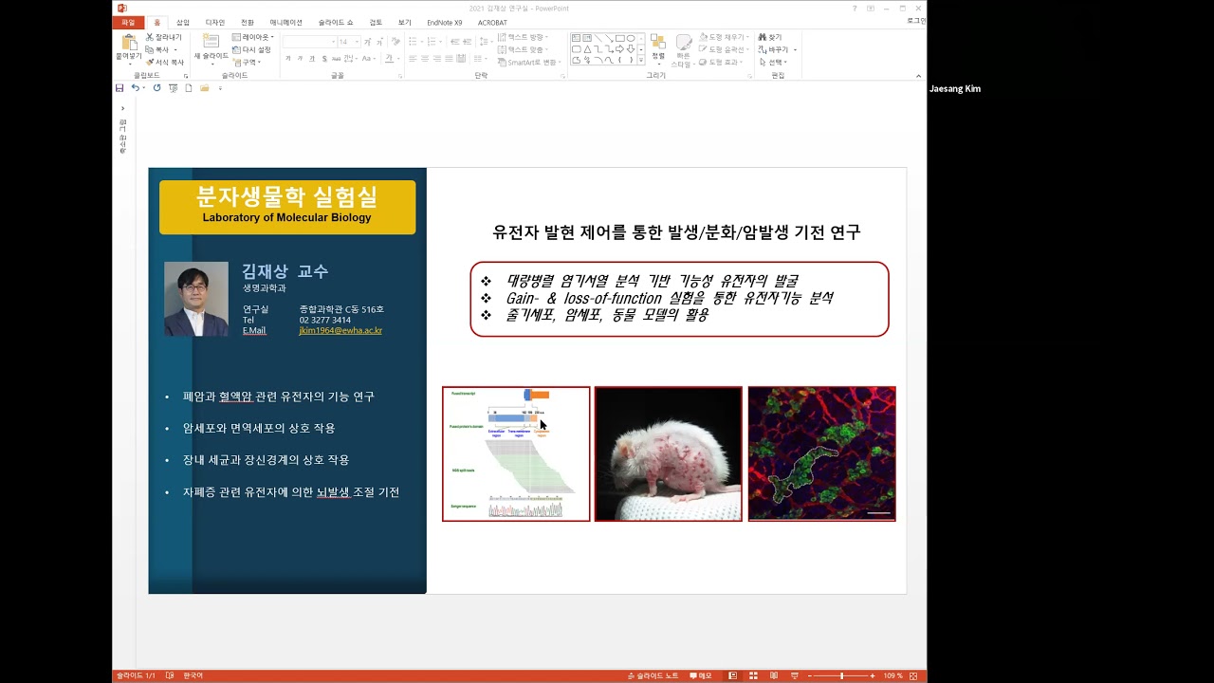Open font size 14 dropdown
The width and height of the screenshot is (1214, 683).
357,42
